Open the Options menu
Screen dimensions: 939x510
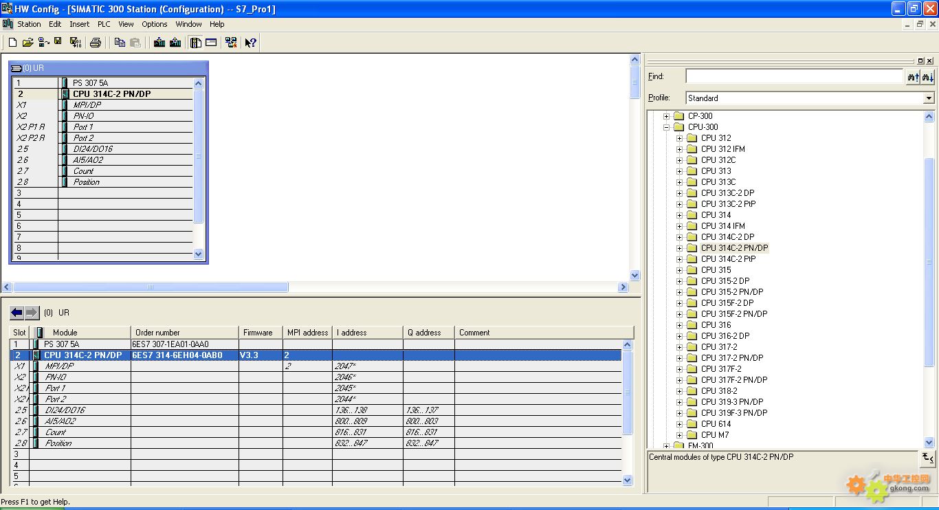click(x=155, y=24)
